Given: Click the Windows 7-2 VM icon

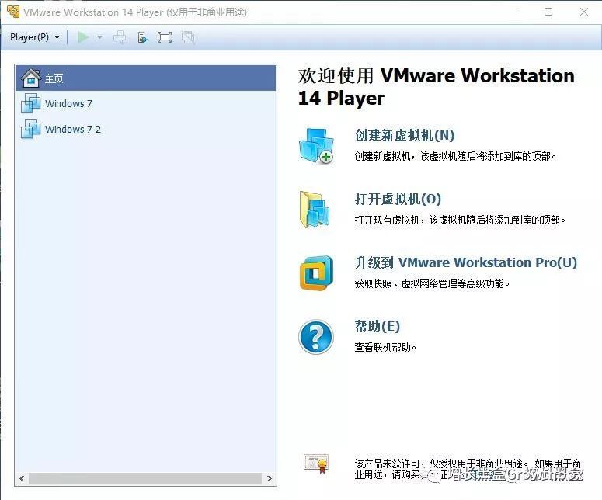Looking at the screenshot, I should point(30,129).
